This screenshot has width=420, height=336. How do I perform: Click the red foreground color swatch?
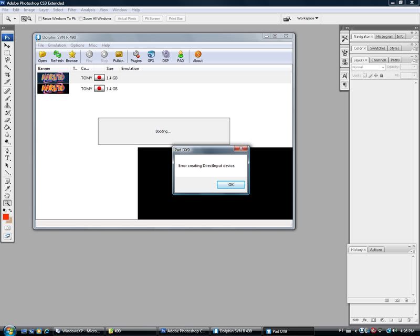(6, 217)
